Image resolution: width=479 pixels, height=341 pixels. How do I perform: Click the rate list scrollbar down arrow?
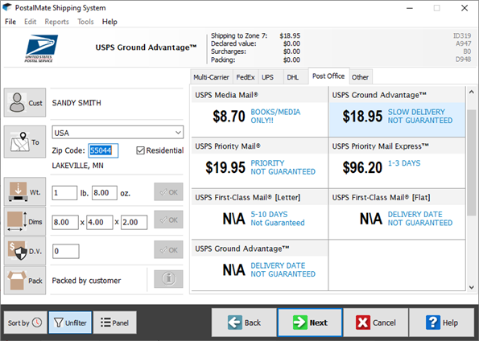[x=472, y=287]
